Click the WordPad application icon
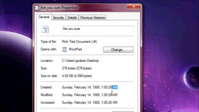 (x=64, y=49)
